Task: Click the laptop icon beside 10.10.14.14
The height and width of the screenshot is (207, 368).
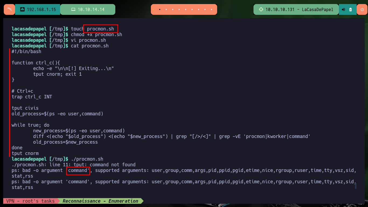Action: point(73,9)
